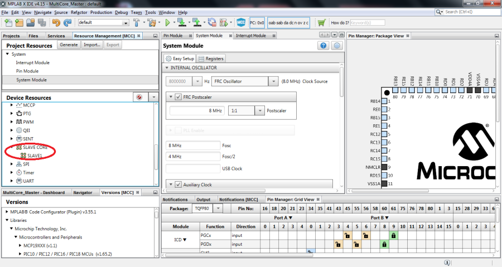Click the Build Project hammer icon
The image size is (502, 267).
pyautogui.click(x=137, y=23)
